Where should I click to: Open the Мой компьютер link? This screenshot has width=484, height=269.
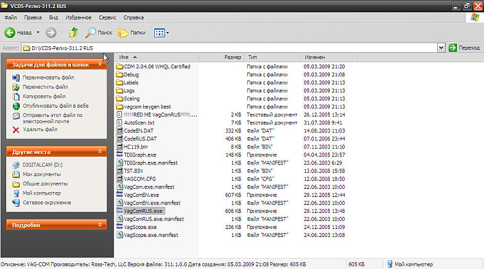pyautogui.click(x=41, y=193)
